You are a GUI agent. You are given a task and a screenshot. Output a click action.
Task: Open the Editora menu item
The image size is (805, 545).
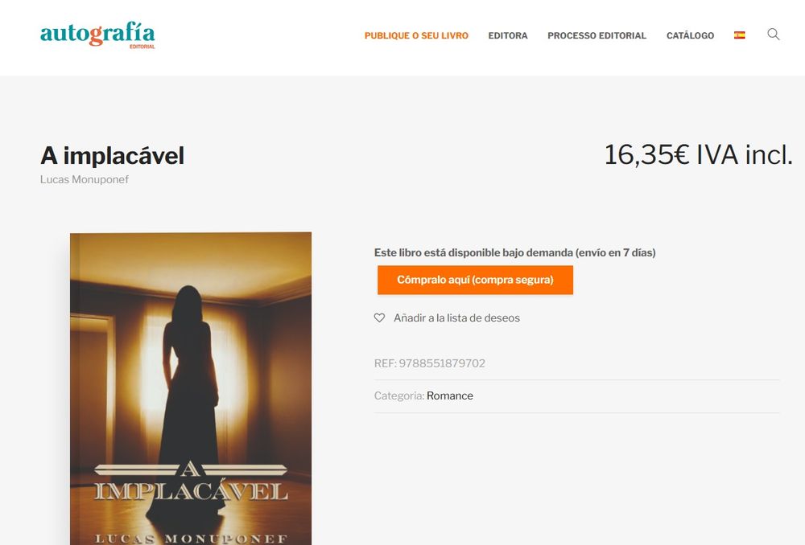(508, 35)
